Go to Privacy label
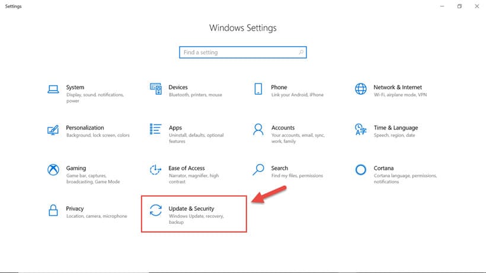486x273 pixels. pyautogui.click(x=75, y=208)
